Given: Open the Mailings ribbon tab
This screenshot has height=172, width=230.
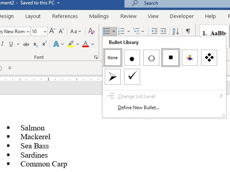Looking at the screenshot, I should click(99, 16).
